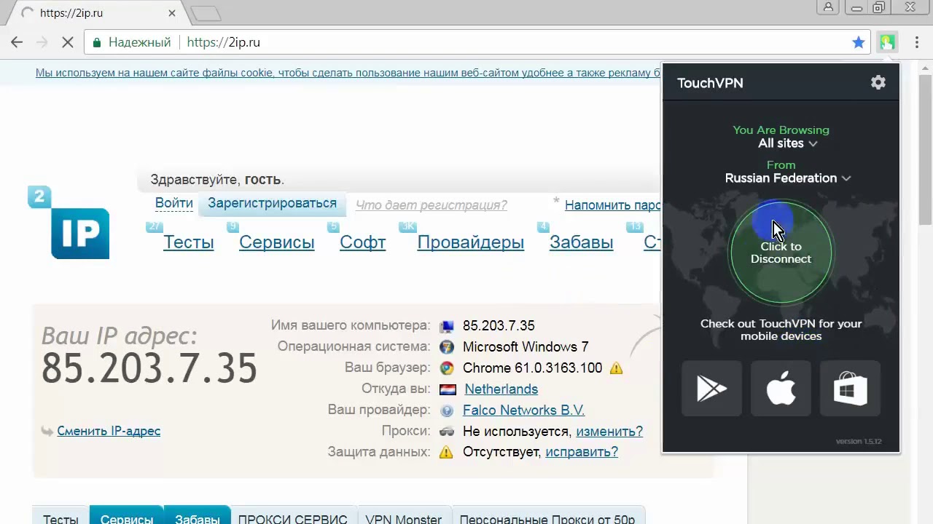Expand the Russian Federation country dropdown
933x524 pixels.
point(788,178)
